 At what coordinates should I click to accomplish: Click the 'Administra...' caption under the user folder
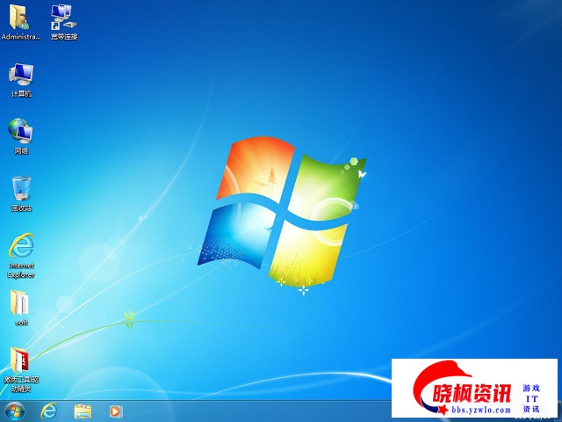point(21,37)
